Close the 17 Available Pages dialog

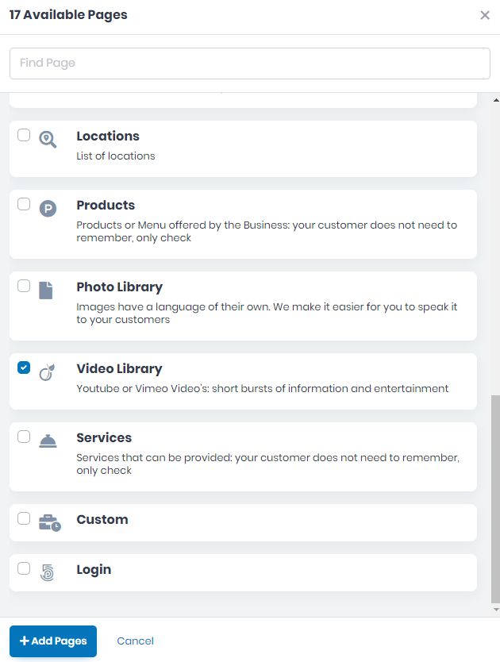pos(485,15)
